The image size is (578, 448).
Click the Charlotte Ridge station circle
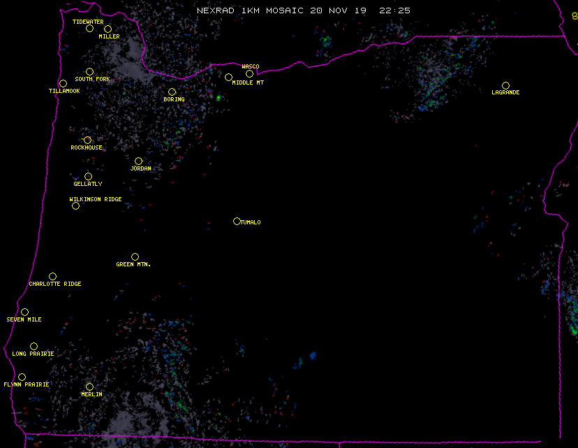click(x=52, y=277)
